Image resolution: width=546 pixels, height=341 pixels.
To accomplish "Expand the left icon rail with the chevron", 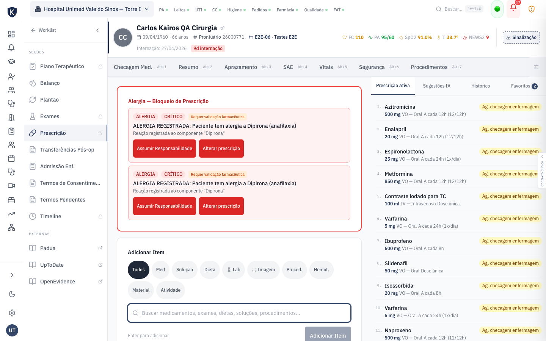I will click(x=12, y=275).
